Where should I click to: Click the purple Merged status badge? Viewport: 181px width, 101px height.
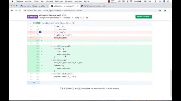[x=33, y=17]
